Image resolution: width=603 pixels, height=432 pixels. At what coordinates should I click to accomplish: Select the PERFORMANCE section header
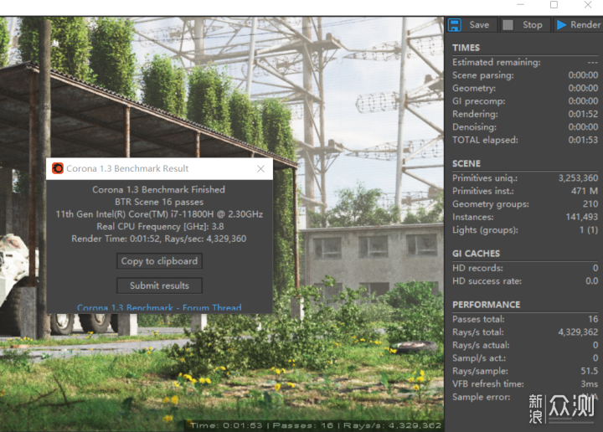coord(486,305)
